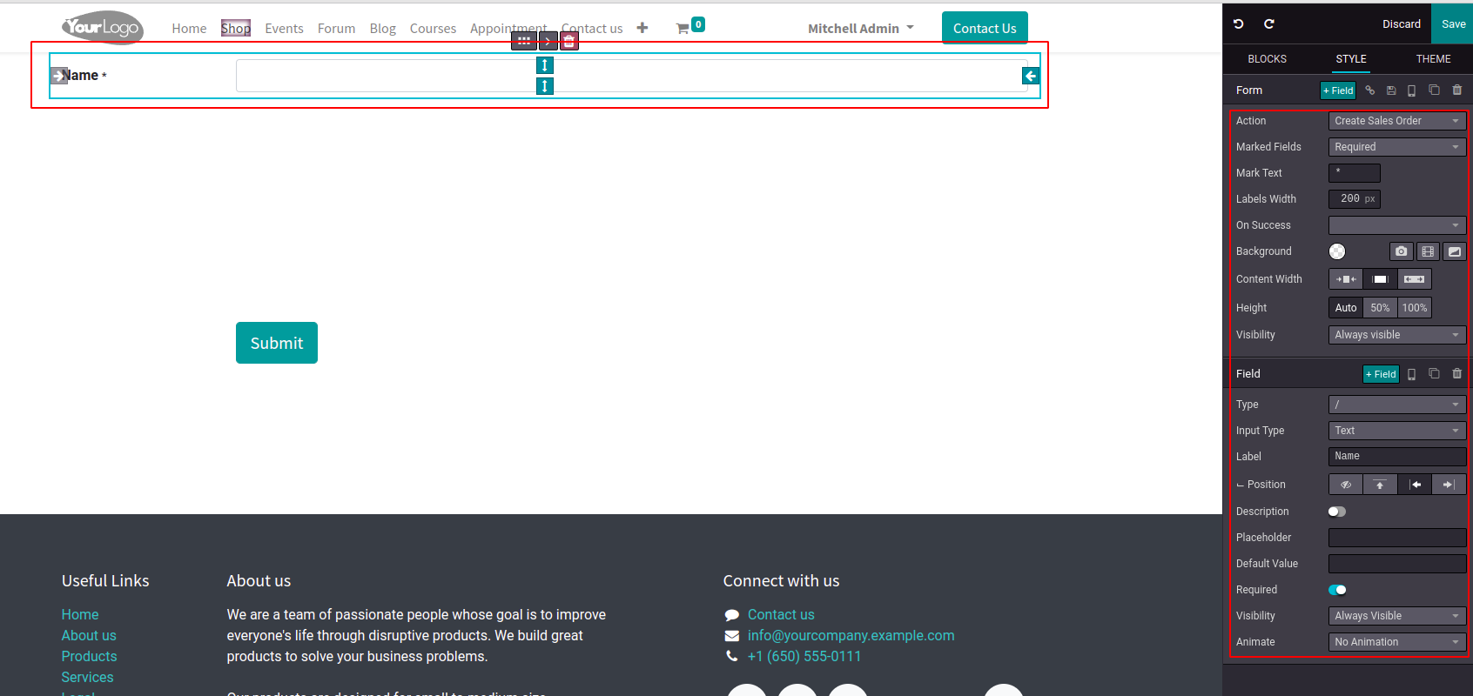The width and height of the screenshot is (1473, 696).
Task: Toggle the Required switch off
Action: pyautogui.click(x=1337, y=590)
